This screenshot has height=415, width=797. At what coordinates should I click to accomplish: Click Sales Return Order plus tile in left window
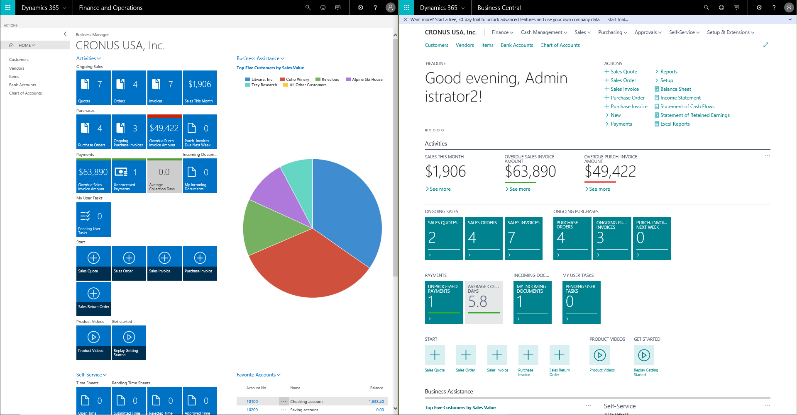click(x=93, y=299)
